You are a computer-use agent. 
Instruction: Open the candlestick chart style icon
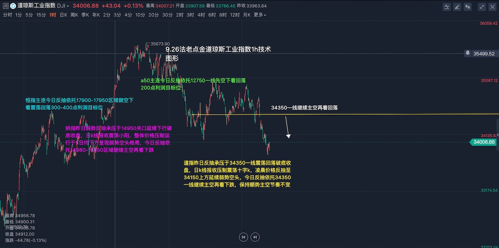(x=467, y=7)
